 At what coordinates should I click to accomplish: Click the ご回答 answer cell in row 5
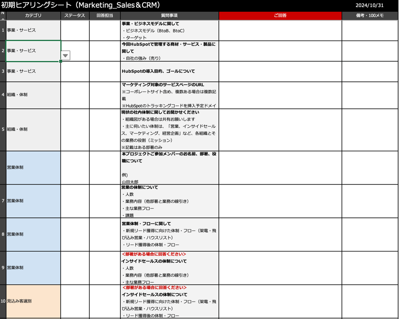pyautogui.click(x=280, y=130)
